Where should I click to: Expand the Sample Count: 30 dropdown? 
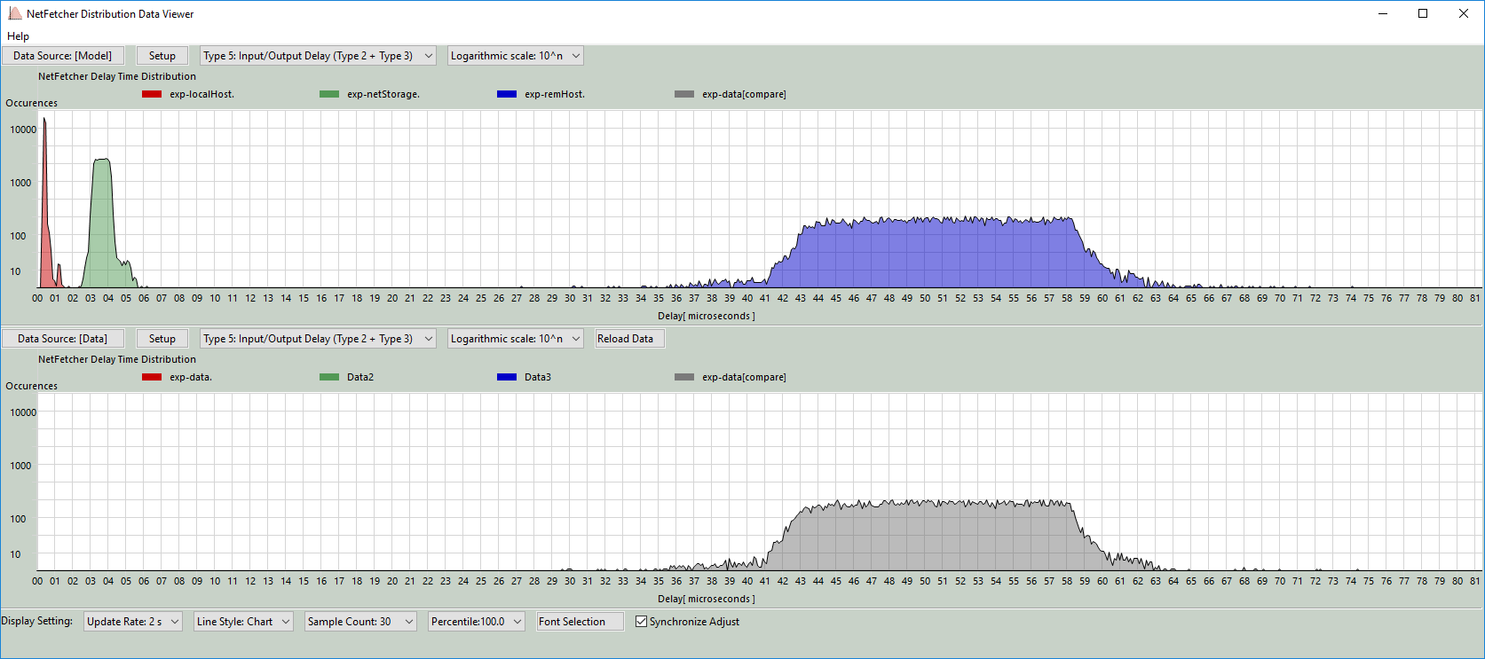[360, 622]
